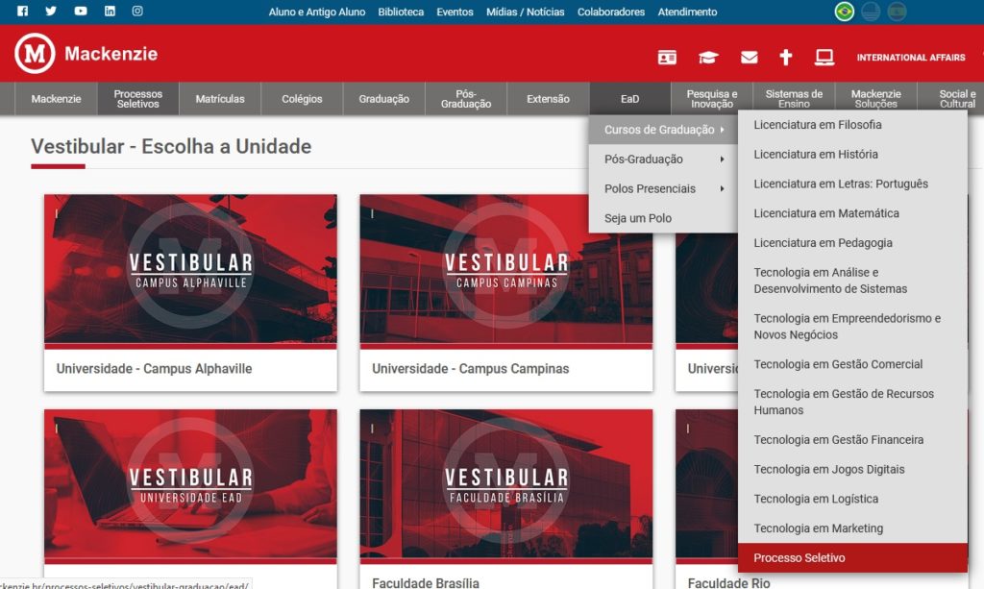Image resolution: width=984 pixels, height=589 pixels.
Task: Open Pesquisa e Inovação nav menu
Action: coord(712,98)
